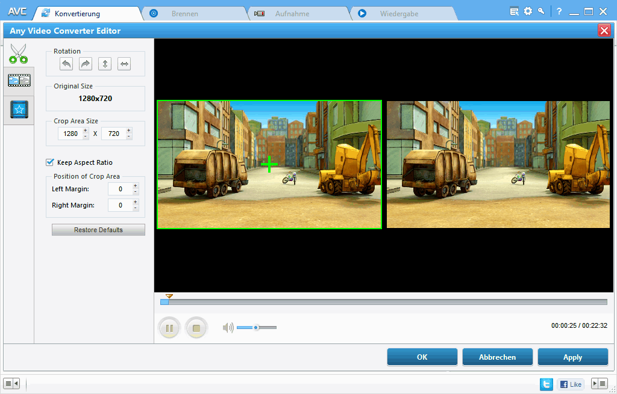
Task: Decrease Left Margin with minus stepper
Action: [x=136, y=192]
